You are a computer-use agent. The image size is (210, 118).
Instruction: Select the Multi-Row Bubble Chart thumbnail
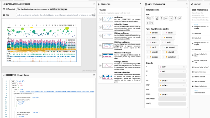tap(108, 77)
